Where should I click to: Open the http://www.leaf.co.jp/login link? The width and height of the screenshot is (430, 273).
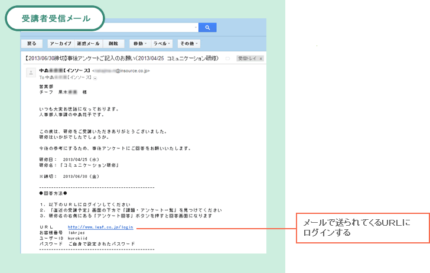[100, 227]
